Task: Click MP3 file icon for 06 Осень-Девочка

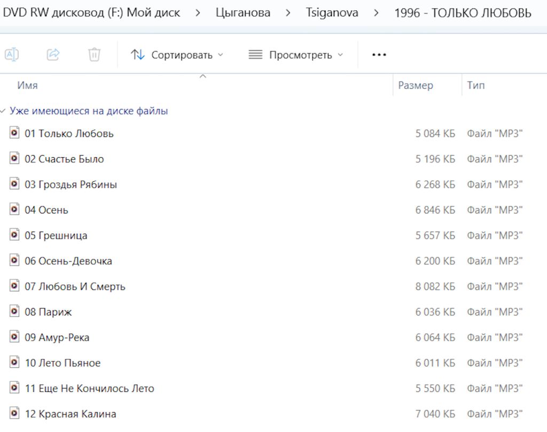Action: (14, 260)
